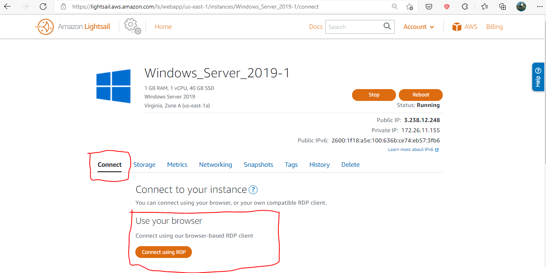Viewport: 546px width, 273px height.
Task: Open the Help side panel tab
Action: coord(538,76)
